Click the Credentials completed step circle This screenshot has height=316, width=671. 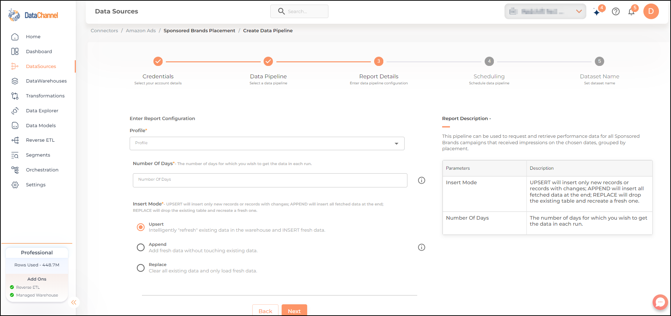pos(158,61)
